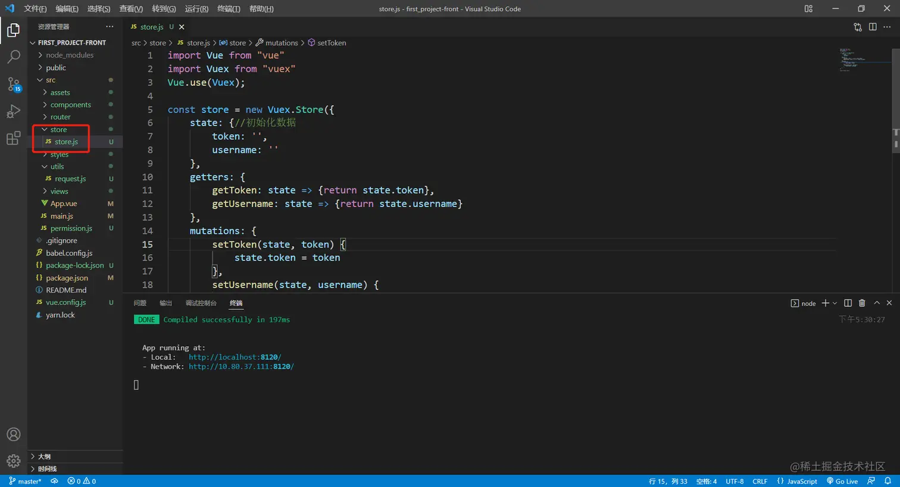Viewport: 900px width, 487px height.
Task: Open the 终端(T) menu
Action: pos(229,9)
